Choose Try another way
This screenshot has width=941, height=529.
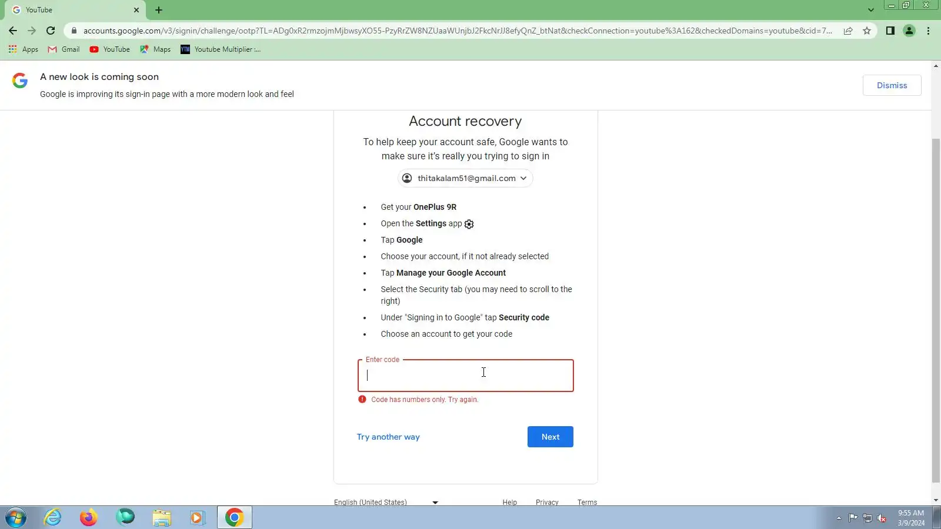[388, 437]
